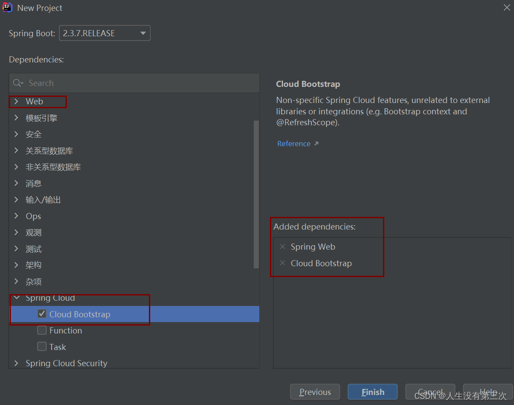Click the Help button
This screenshot has height=405, width=514.
pos(488,392)
